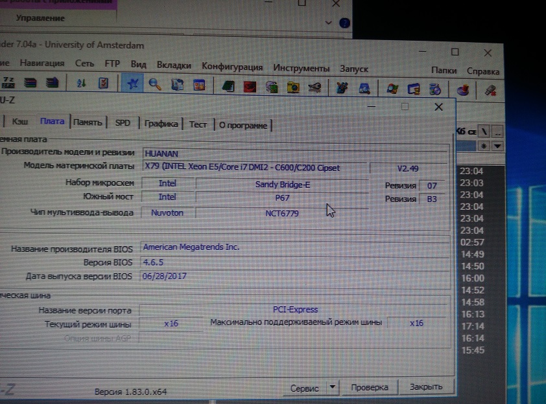Click the highlighted blue star toolbar icon
This screenshot has width=546, height=404.
[132, 84]
